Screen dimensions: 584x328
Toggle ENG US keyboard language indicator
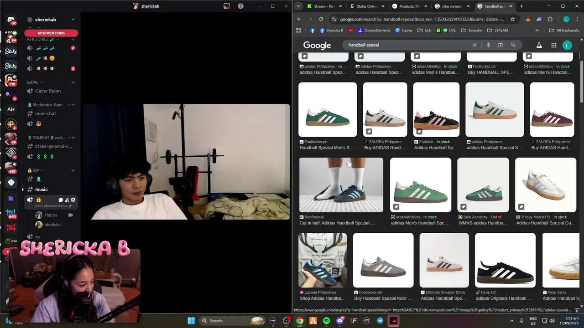[533, 321]
